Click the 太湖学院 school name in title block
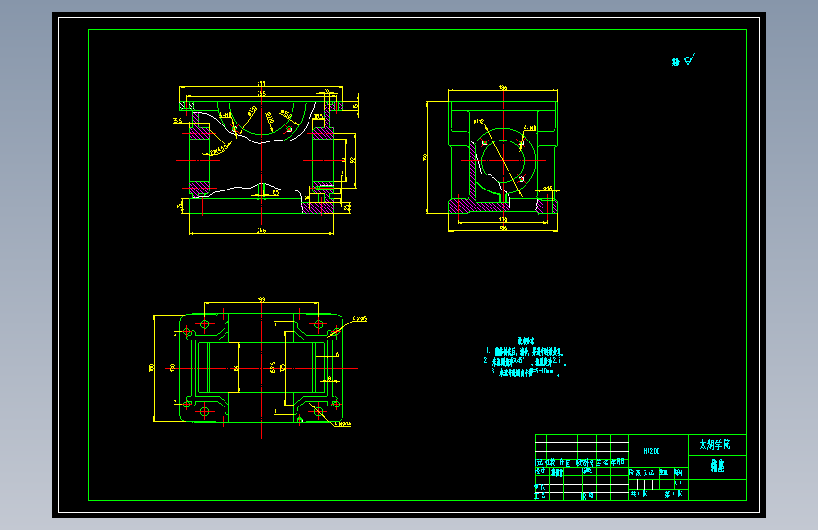 point(715,444)
